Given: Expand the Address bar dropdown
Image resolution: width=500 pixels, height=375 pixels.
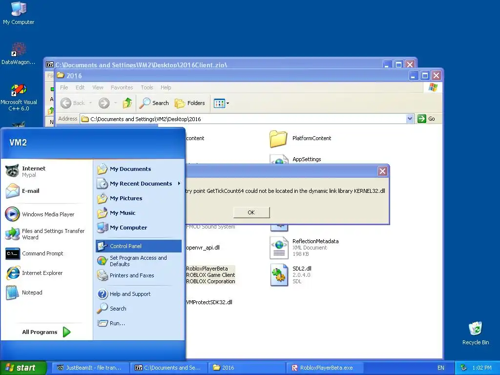Looking at the screenshot, I should [x=410, y=119].
